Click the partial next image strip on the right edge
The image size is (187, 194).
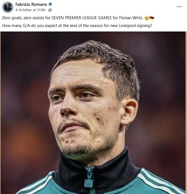pos(186,113)
